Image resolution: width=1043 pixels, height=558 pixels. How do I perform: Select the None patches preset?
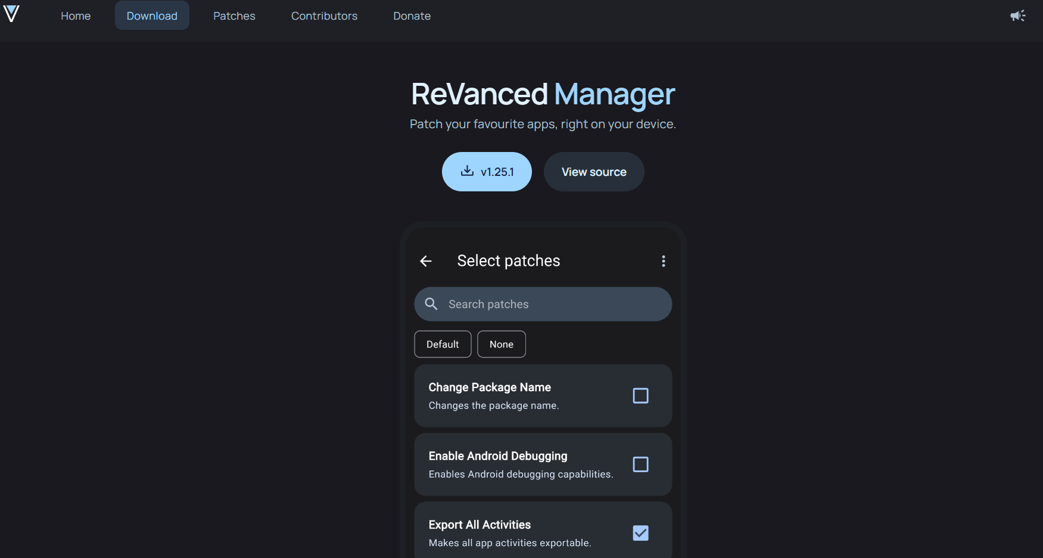(x=502, y=344)
